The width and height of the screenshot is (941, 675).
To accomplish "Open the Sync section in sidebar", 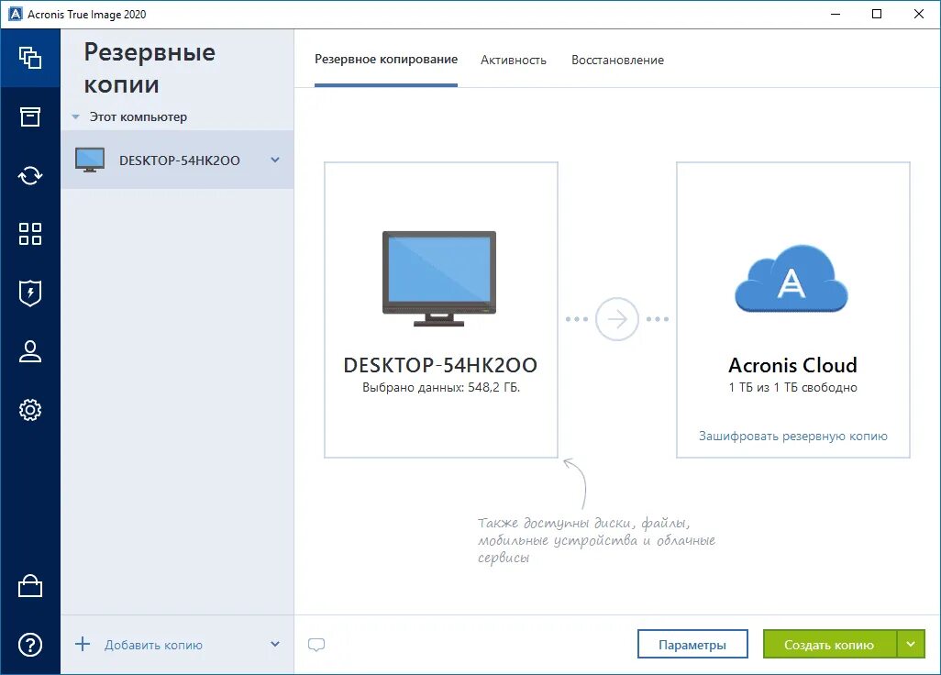I will pos(30,175).
